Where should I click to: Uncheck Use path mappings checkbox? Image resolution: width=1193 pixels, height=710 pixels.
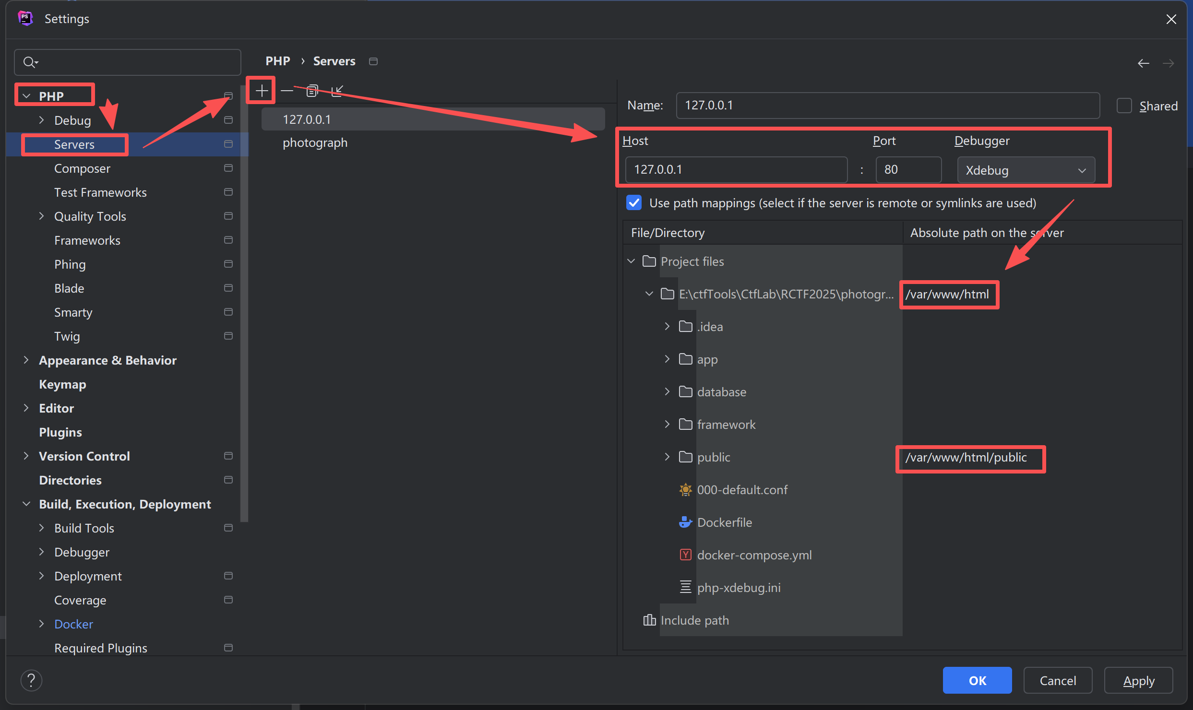[634, 203]
